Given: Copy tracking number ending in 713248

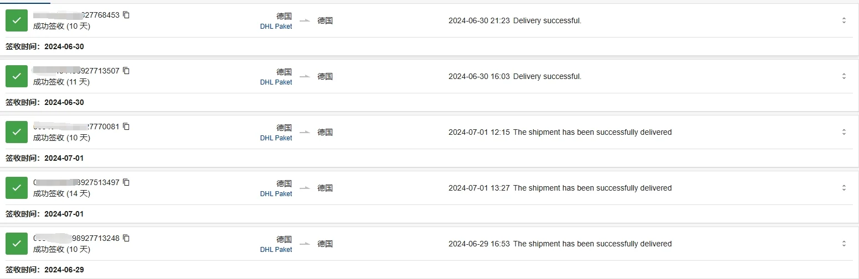Looking at the screenshot, I should click(x=126, y=238).
